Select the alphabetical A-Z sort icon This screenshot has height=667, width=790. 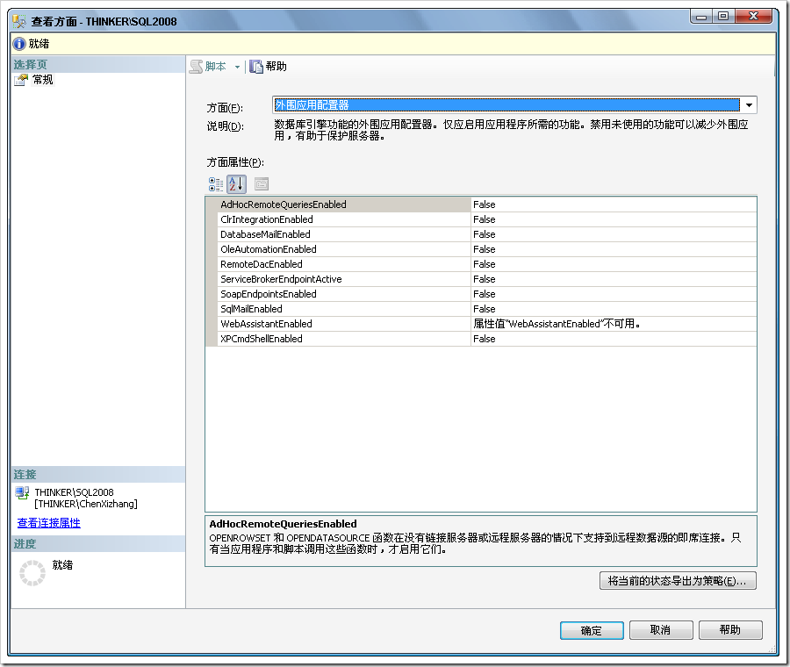tap(235, 183)
